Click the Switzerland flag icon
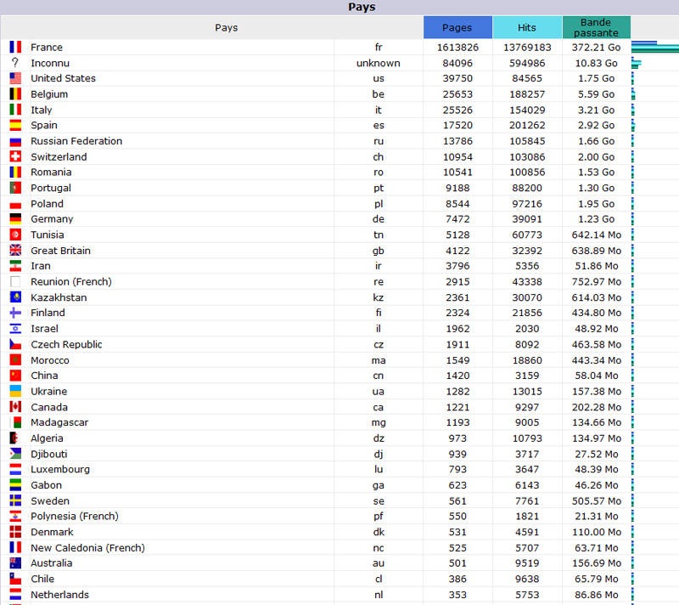Screen dimensions: 679x605 pos(15,156)
